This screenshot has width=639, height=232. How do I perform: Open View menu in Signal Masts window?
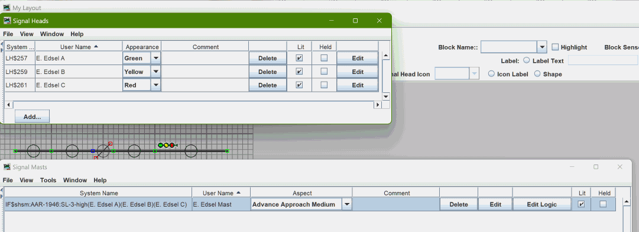pos(27,180)
